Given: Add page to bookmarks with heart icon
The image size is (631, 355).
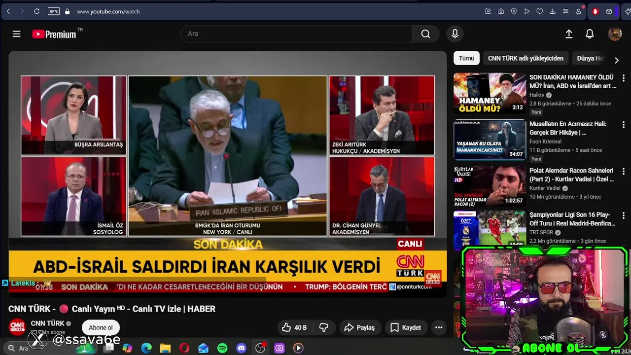Looking at the screenshot, I should [x=539, y=11].
